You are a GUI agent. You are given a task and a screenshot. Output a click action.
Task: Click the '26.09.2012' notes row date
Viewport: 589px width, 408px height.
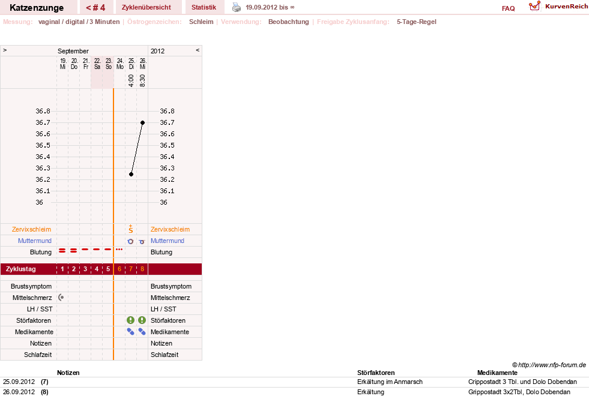coord(19,392)
